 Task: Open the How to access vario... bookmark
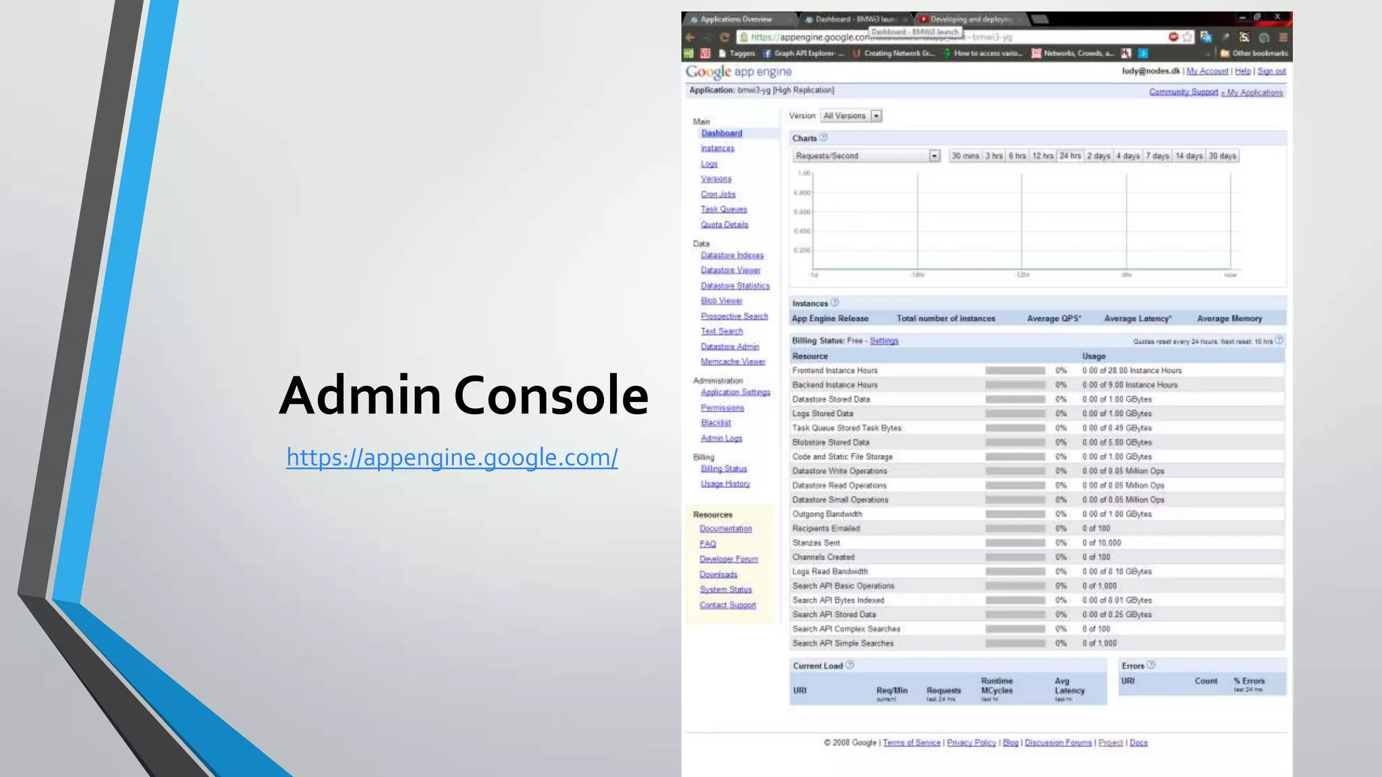tap(983, 53)
